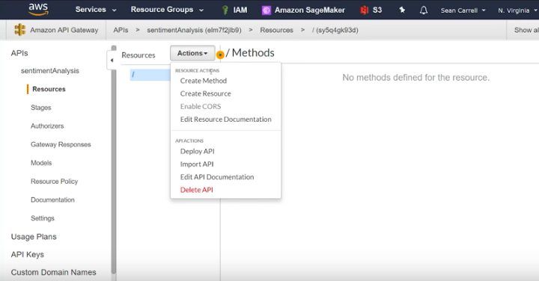
Task: Expand the Services menu
Action: 96,10
